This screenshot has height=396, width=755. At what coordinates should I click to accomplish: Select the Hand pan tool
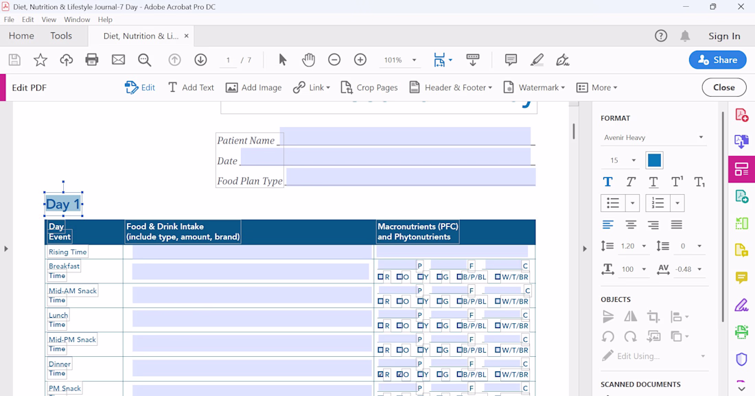308,60
